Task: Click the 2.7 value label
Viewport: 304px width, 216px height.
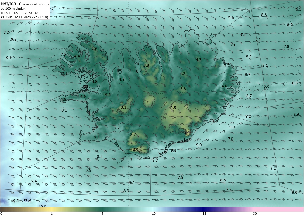Action: (x=133, y=134)
